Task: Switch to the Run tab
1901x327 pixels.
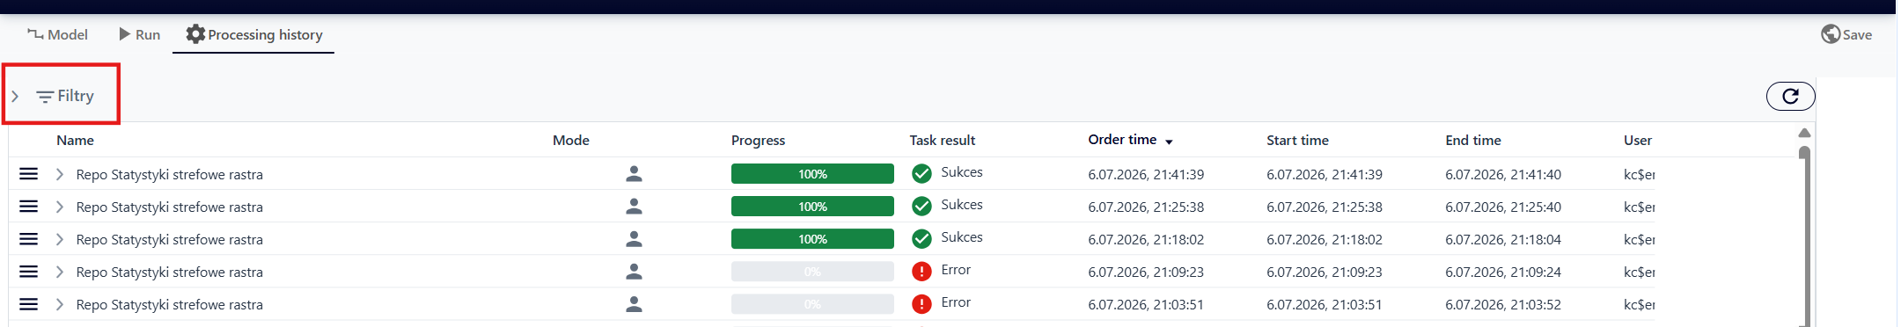Action: click(139, 34)
